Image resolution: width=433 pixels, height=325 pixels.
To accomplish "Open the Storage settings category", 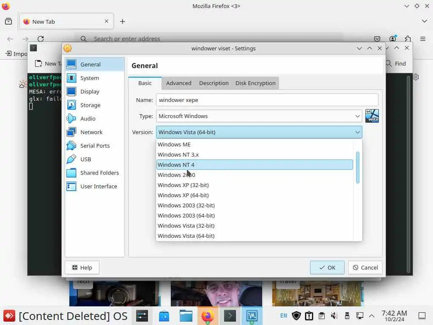I will click(x=94, y=105).
